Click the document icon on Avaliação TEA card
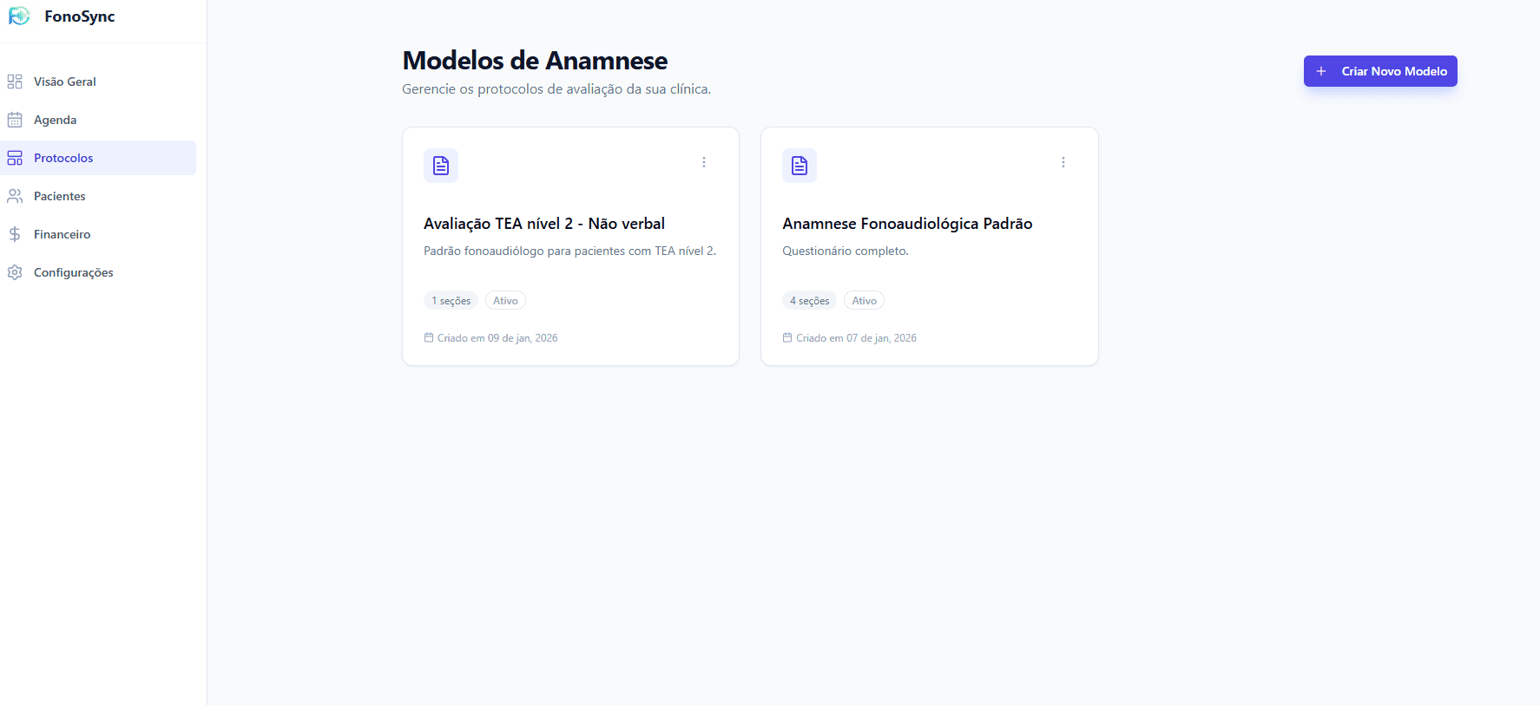Image resolution: width=1540 pixels, height=705 pixels. (440, 166)
